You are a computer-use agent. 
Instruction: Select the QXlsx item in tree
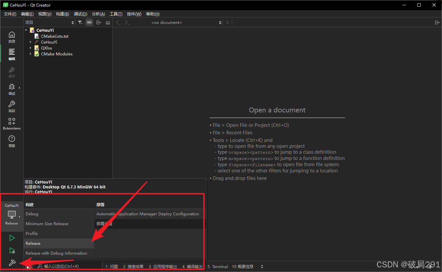click(46, 48)
